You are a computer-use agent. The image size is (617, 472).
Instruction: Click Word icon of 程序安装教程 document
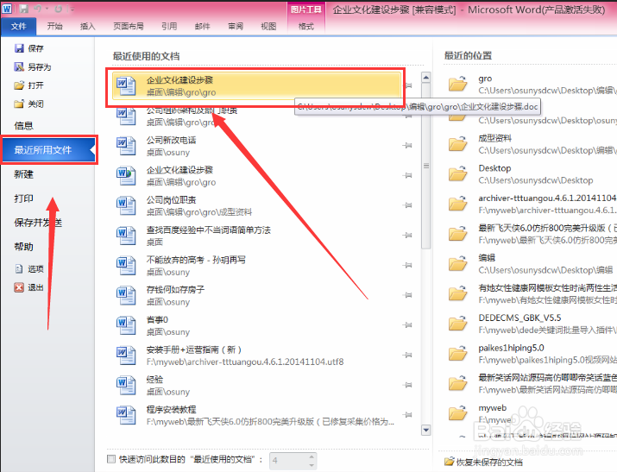pos(126,415)
